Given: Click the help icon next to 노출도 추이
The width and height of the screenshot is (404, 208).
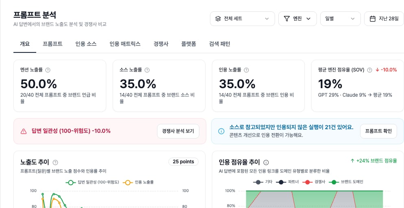Looking at the screenshot, I should (x=55, y=162).
